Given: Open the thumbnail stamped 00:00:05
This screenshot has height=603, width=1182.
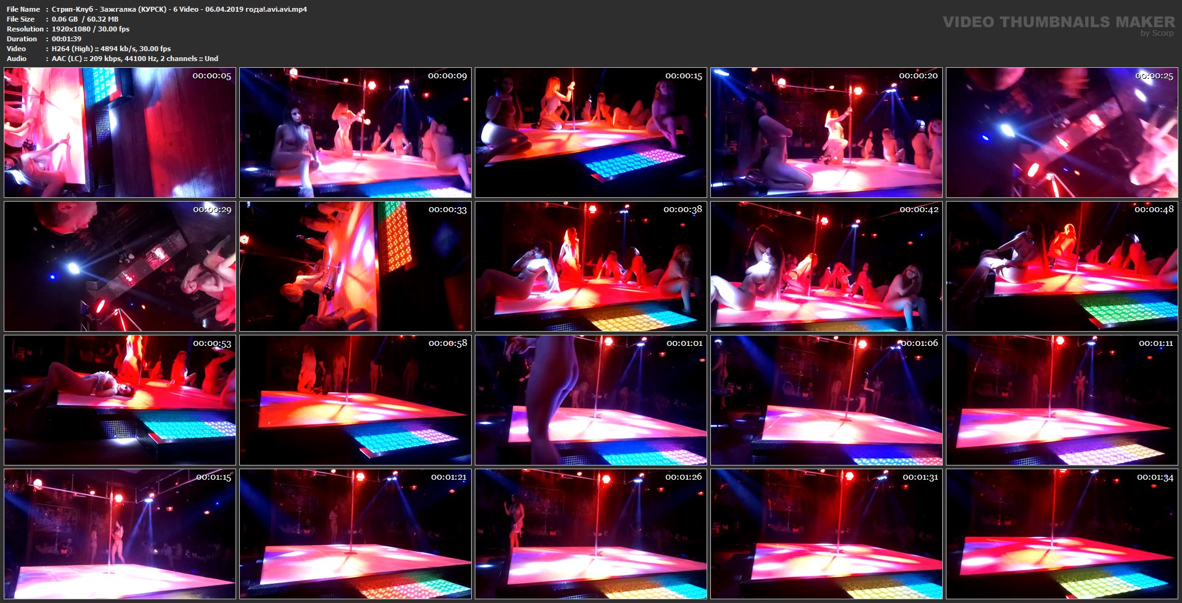Looking at the screenshot, I should tap(120, 133).
